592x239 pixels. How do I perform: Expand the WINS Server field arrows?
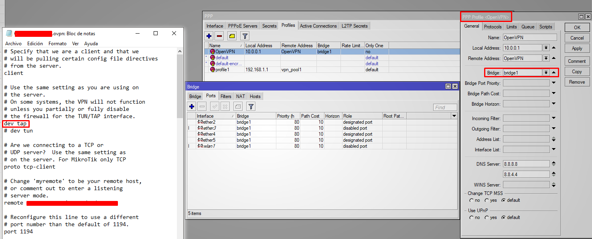pyautogui.click(x=554, y=185)
